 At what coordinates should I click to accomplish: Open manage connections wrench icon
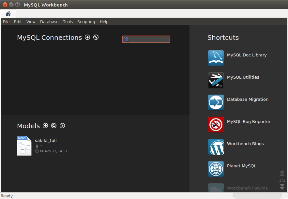[x=96, y=38]
